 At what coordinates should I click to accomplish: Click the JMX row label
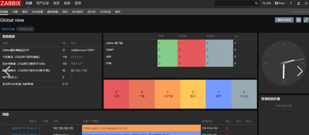[x=108, y=57]
